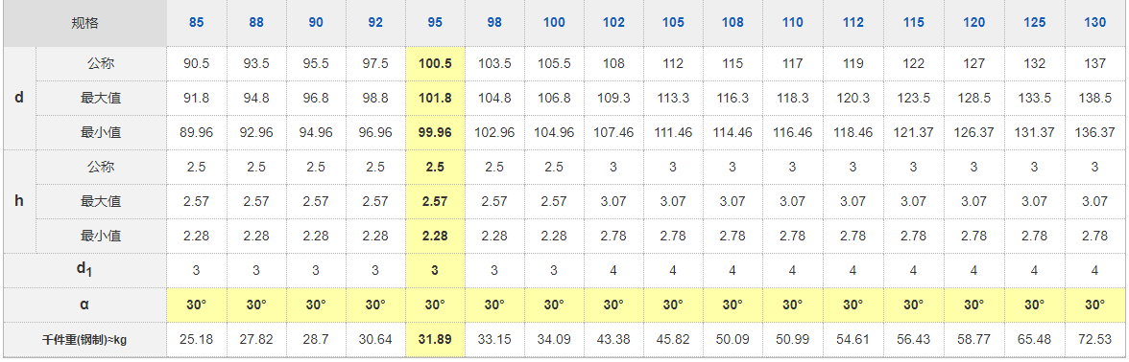Select the 108 column header

(x=733, y=23)
